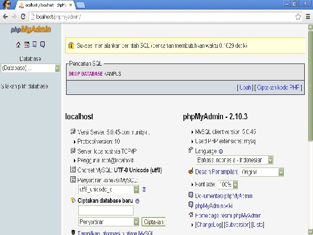This screenshot has width=313, height=235.
Task: Click the new database name input field
Action: 106,211
